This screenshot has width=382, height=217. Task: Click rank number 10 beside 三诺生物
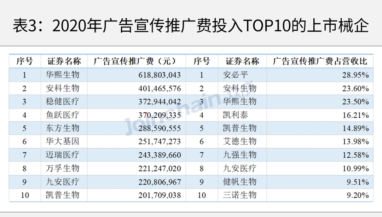pos(202,195)
